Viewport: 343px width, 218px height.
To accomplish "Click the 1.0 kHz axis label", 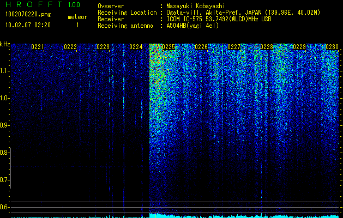I will 4,98.
